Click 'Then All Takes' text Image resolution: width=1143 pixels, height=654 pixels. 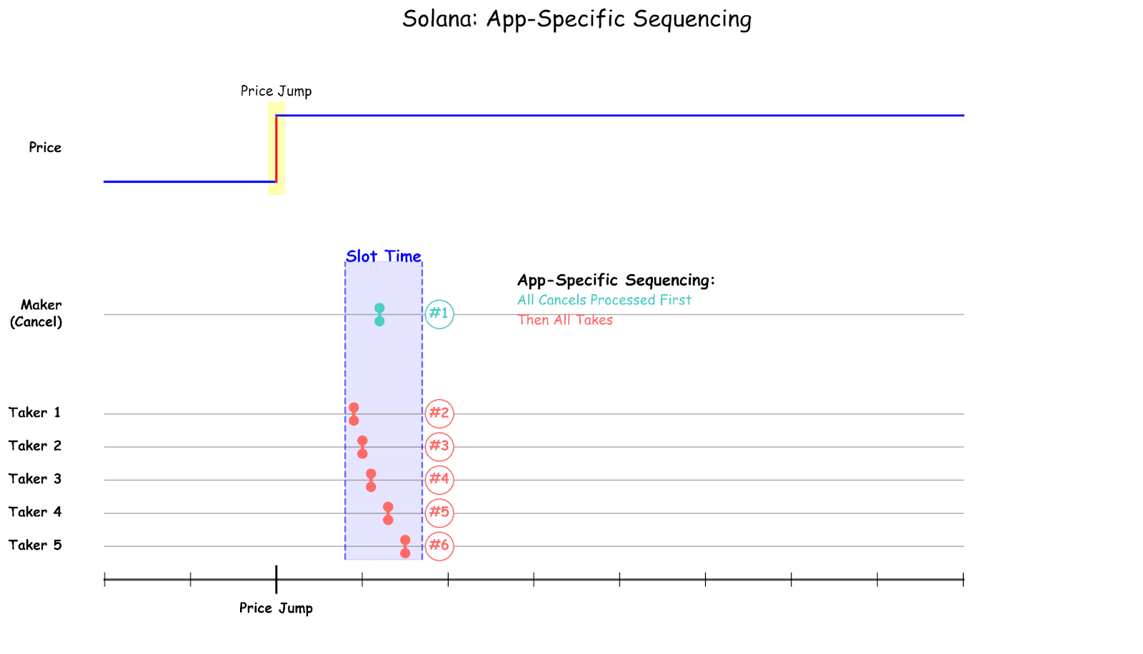pos(565,321)
